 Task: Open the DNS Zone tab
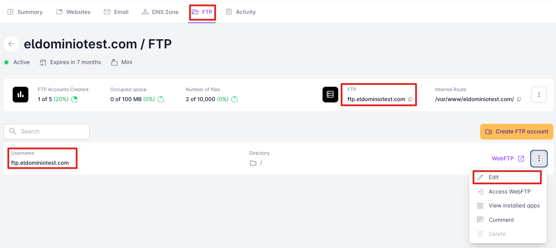pyautogui.click(x=160, y=12)
